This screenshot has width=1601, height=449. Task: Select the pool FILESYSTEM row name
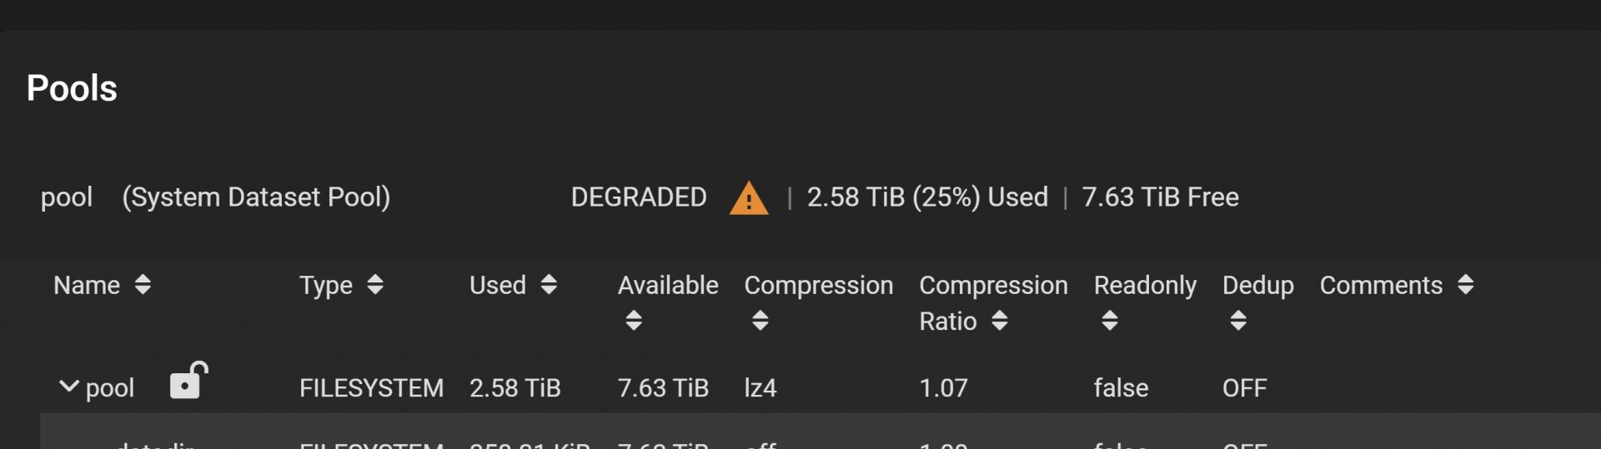(110, 388)
